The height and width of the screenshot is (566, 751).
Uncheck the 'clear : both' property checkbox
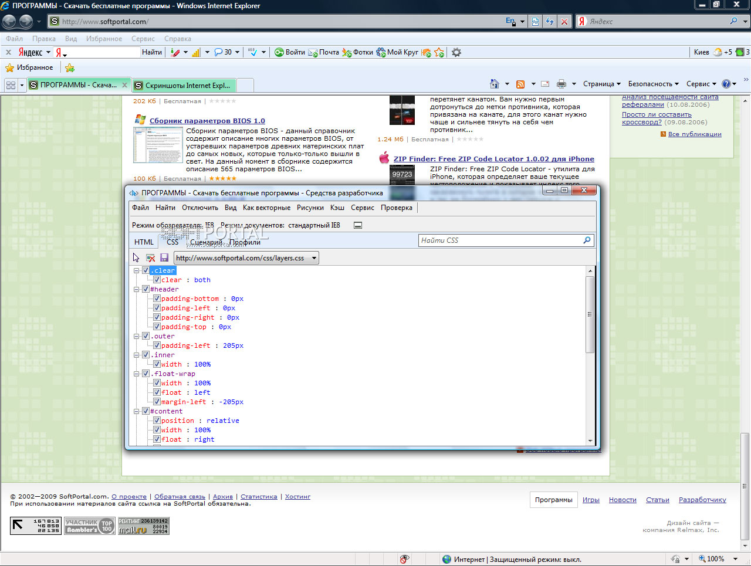pos(157,280)
